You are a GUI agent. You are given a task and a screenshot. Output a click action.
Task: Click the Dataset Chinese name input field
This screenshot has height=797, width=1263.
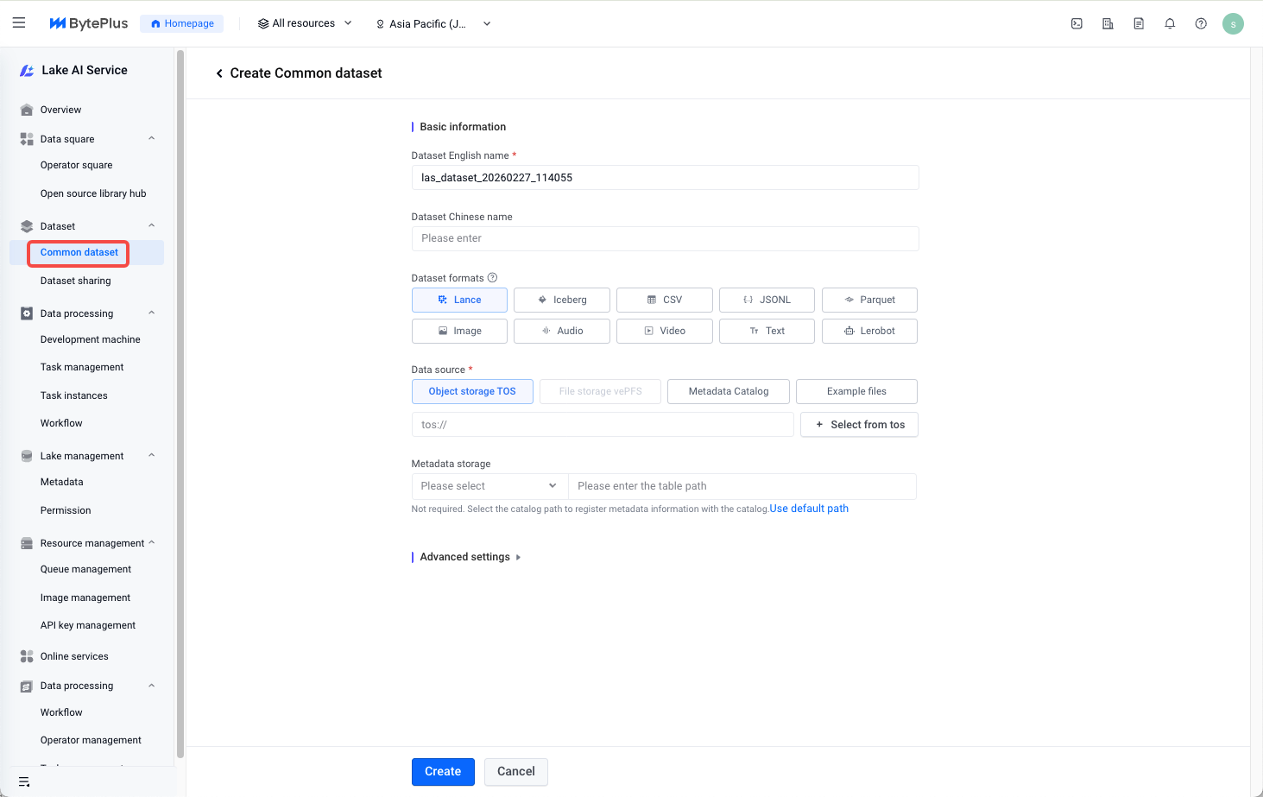tap(665, 238)
